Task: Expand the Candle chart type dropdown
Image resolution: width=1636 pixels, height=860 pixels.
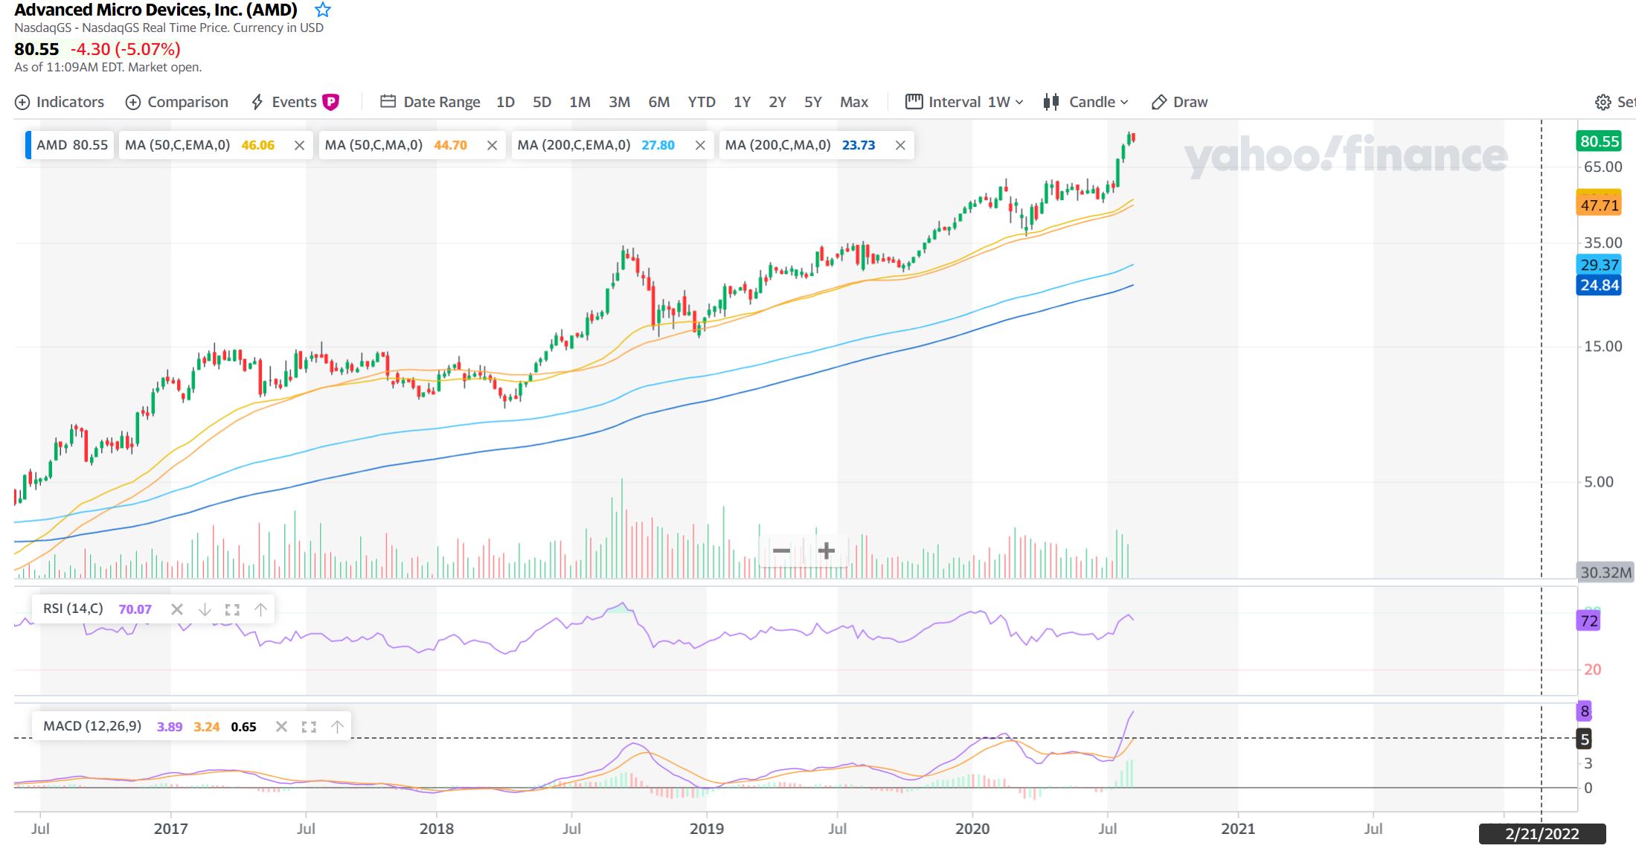Action: tap(1097, 103)
